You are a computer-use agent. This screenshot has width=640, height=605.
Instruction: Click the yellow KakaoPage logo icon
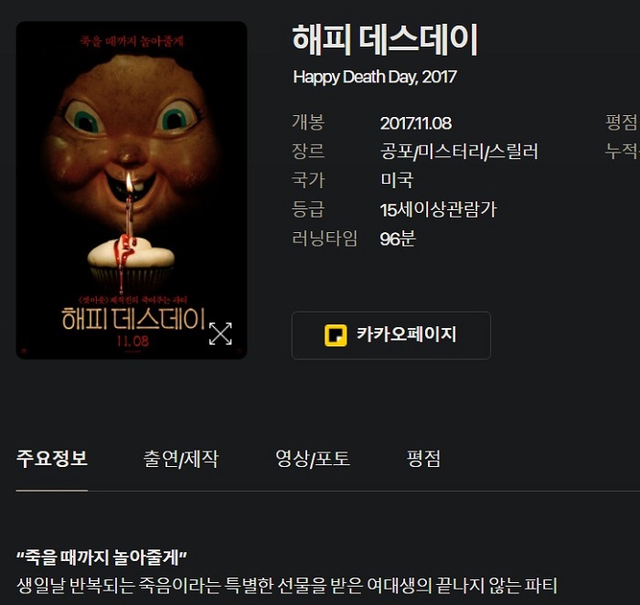click(x=336, y=335)
